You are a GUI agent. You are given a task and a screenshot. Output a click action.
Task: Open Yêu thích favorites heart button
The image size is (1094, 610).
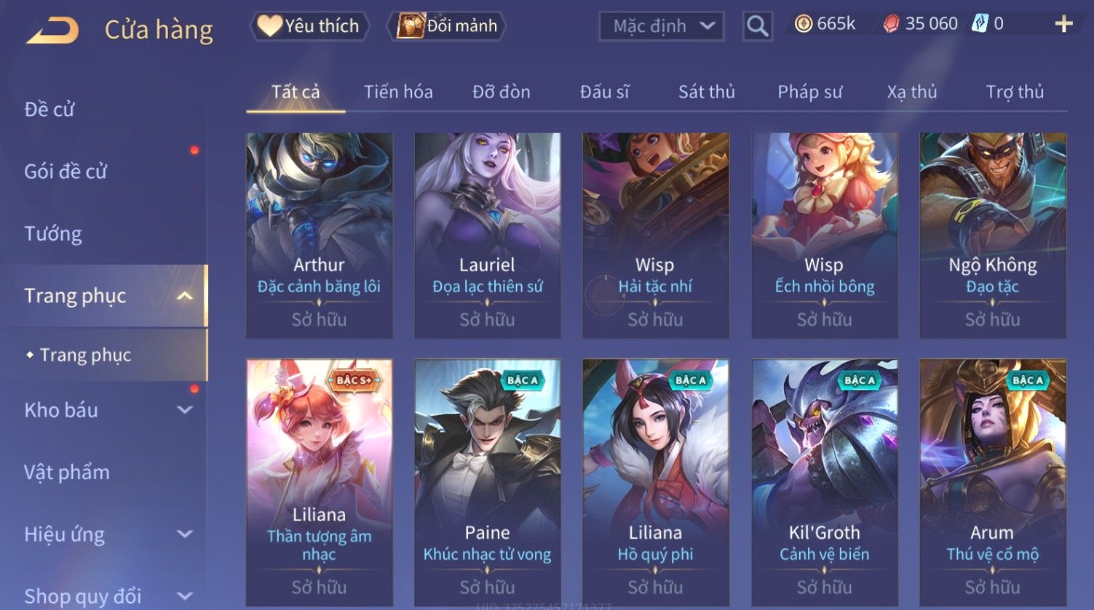[x=309, y=26]
